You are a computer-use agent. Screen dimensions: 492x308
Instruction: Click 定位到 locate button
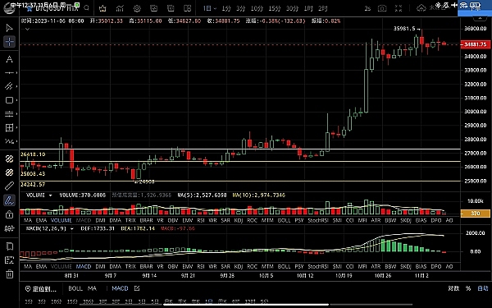(x=42, y=288)
